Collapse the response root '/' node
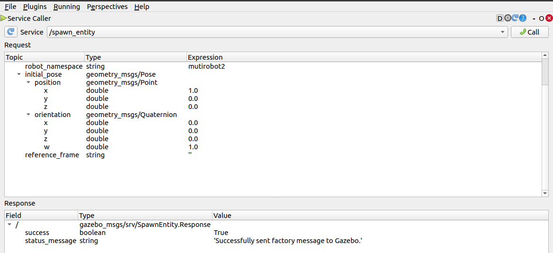The height and width of the screenshot is (253, 553). pyautogui.click(x=9, y=225)
